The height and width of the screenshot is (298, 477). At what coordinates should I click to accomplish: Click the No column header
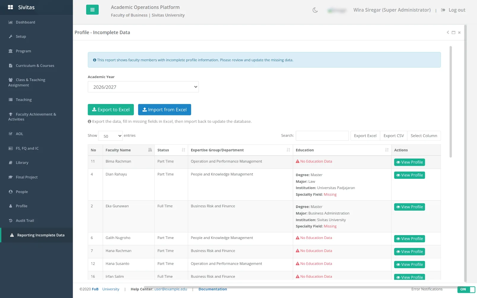point(95,150)
